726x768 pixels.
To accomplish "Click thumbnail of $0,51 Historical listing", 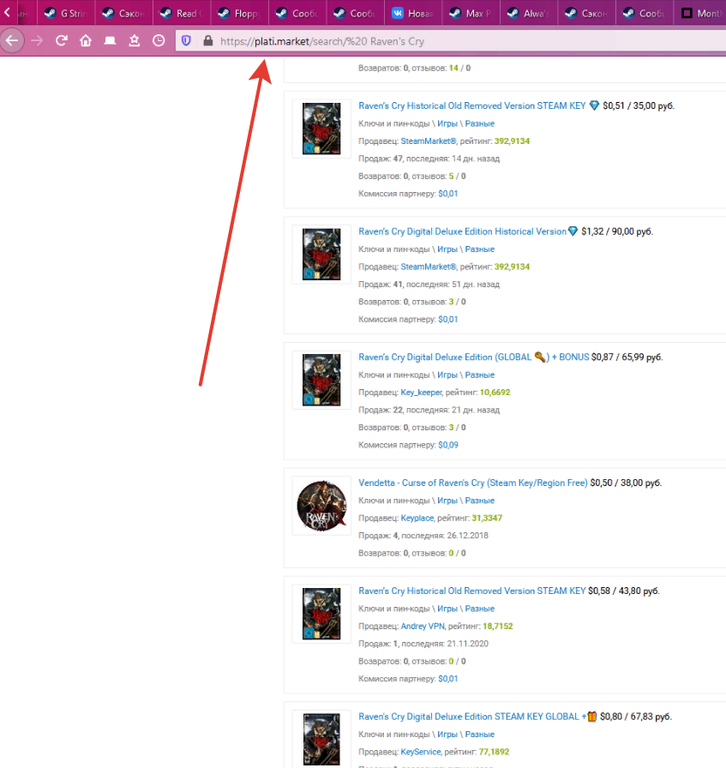I will click(x=321, y=129).
